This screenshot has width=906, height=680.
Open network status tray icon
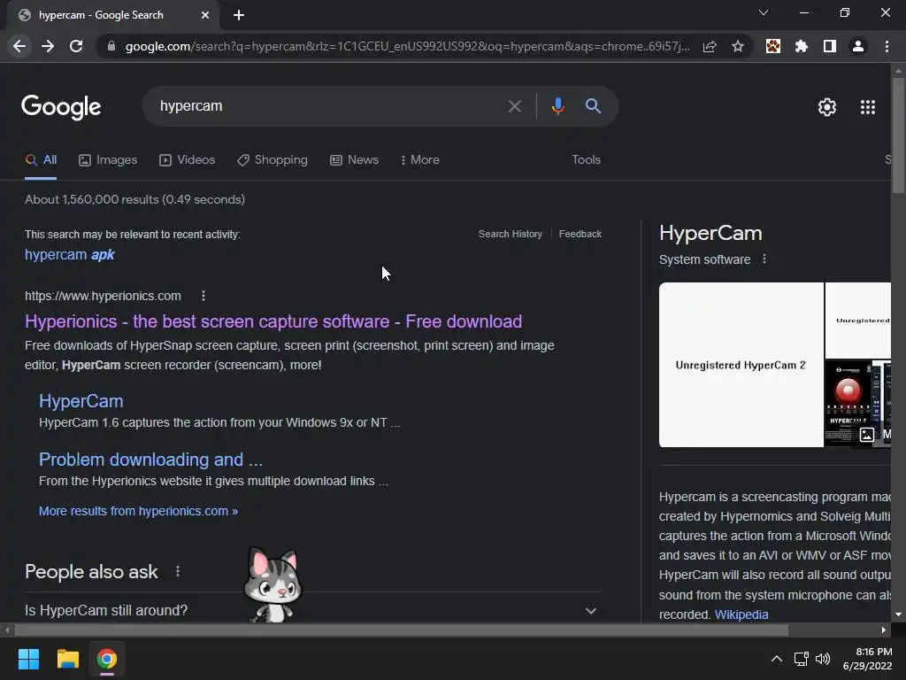tap(801, 659)
